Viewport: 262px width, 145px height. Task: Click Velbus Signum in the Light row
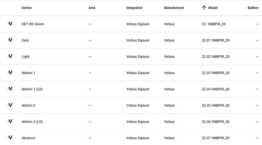138,57
